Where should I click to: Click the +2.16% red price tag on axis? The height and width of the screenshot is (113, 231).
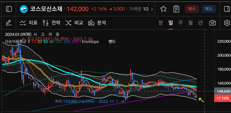(223, 98)
